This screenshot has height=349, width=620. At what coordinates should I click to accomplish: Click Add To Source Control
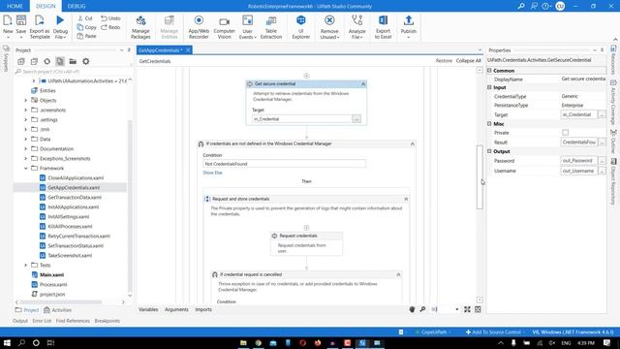pos(493,332)
